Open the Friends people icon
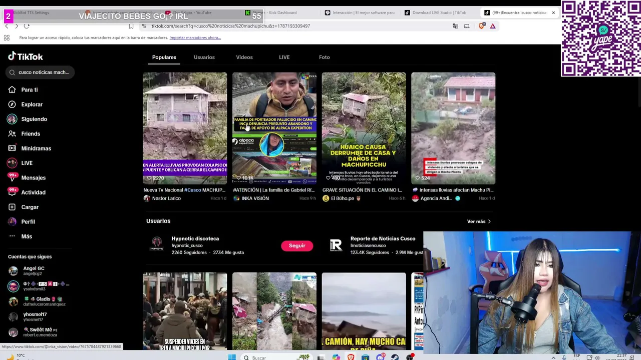 click(12, 133)
